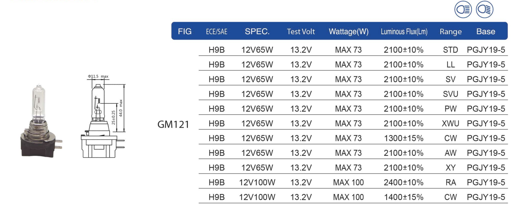
Task: Click the high beam headlight icon
Action: coord(463,10)
